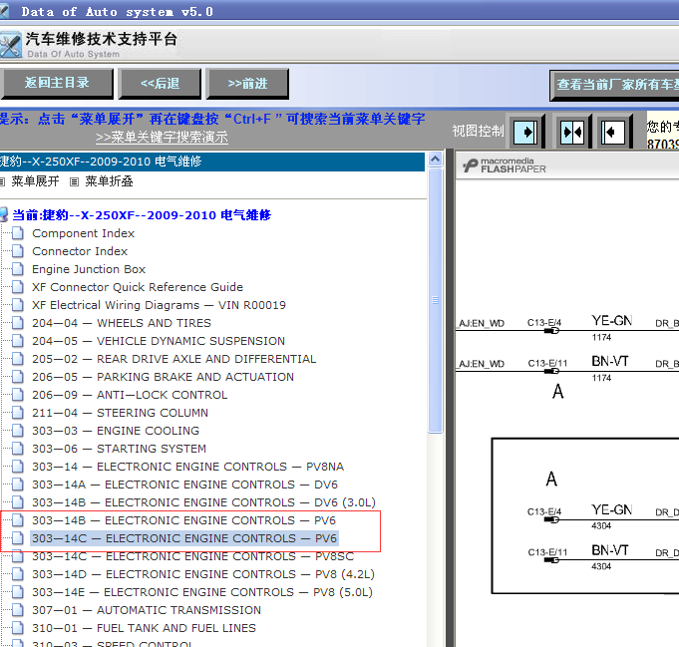Open 303—14B ELECTRONIC ENGINE CONTROLS DV6 (3.0L)

point(204,502)
